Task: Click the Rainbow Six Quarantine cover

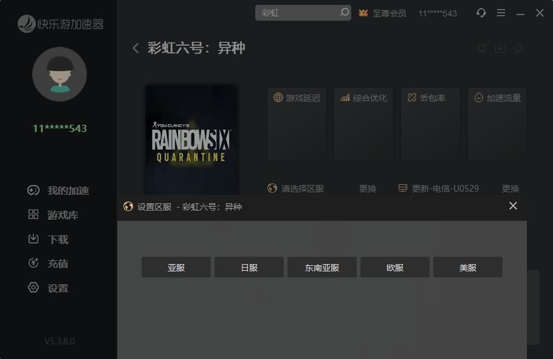Action: (x=191, y=140)
